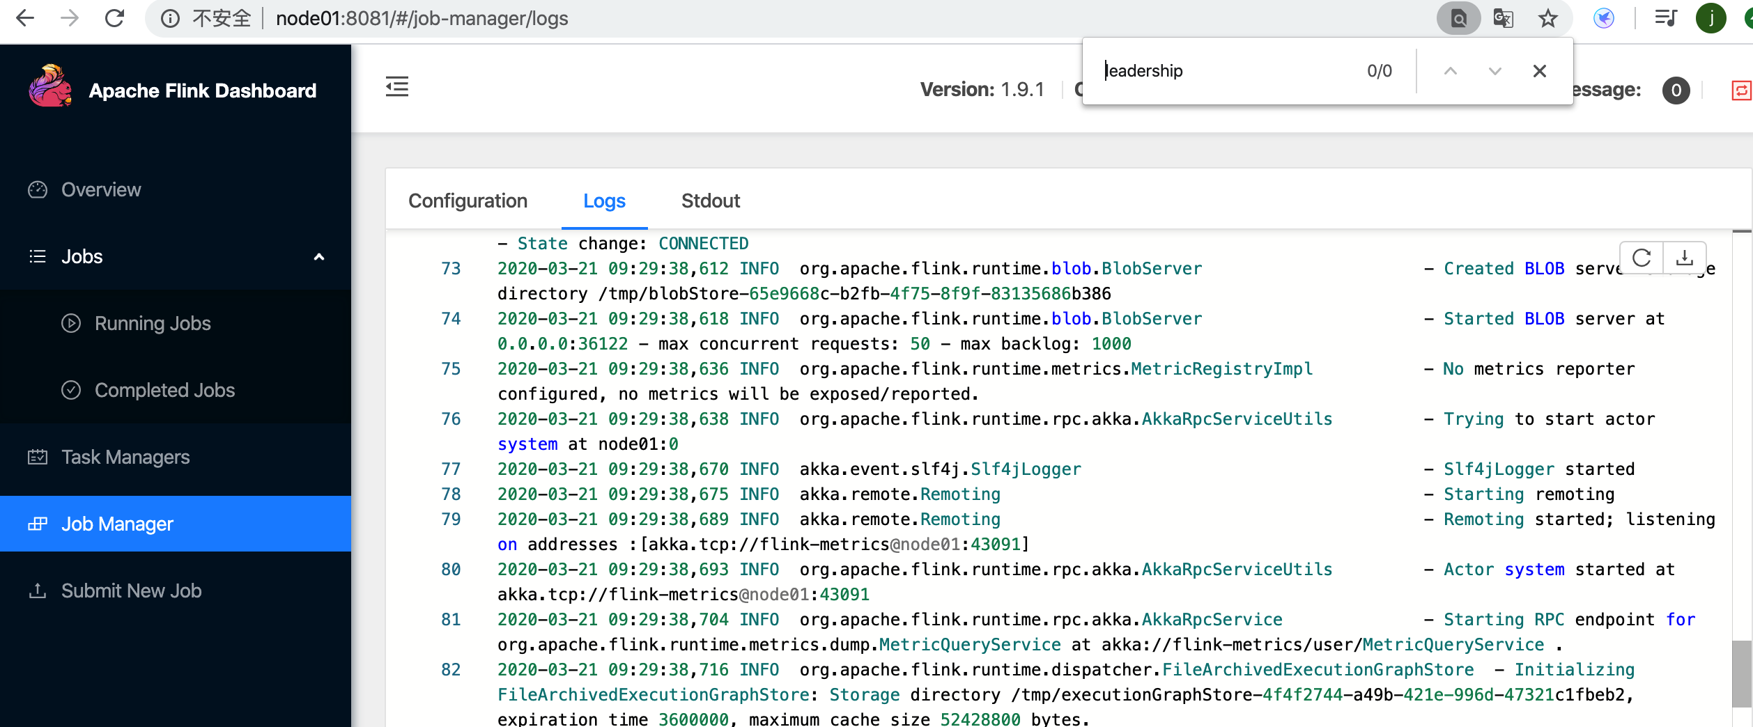
Task: Click 'Slf4jLogger started' log message
Action: [1538, 469]
